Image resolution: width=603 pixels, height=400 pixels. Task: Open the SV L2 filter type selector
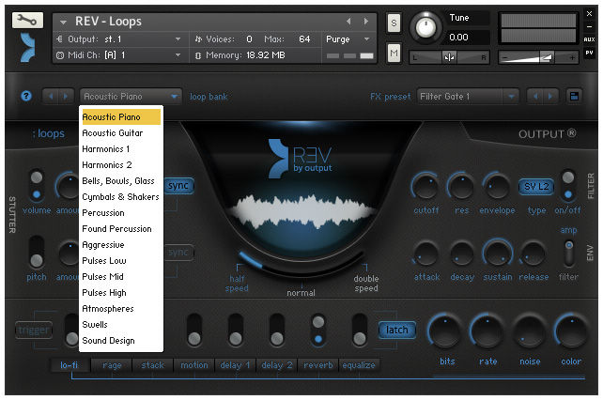coord(536,187)
